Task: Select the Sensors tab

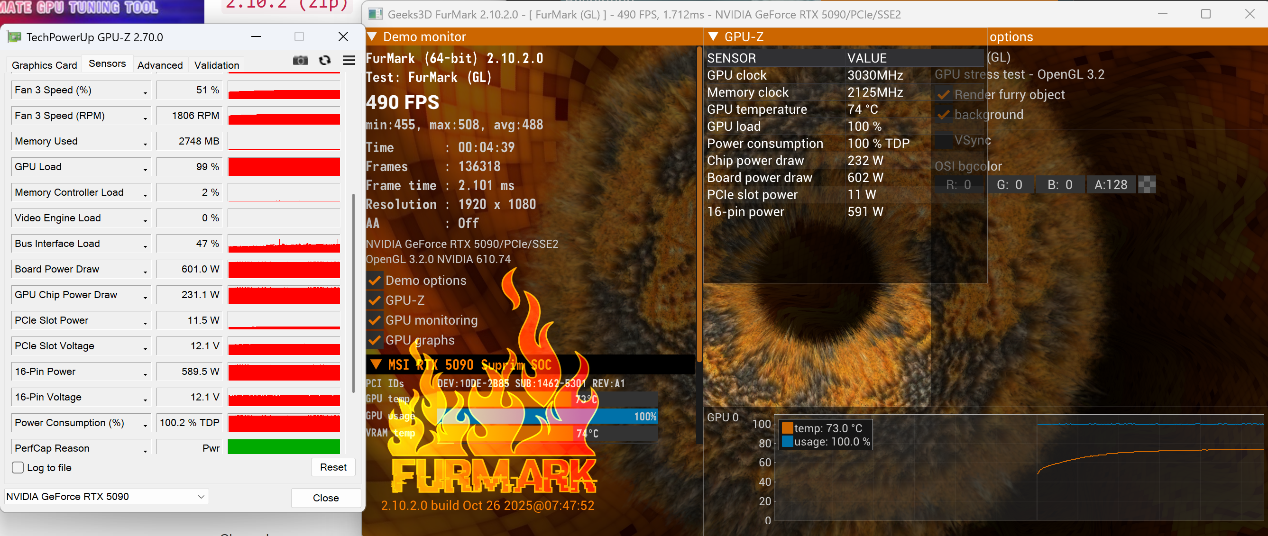Action: 107,64
